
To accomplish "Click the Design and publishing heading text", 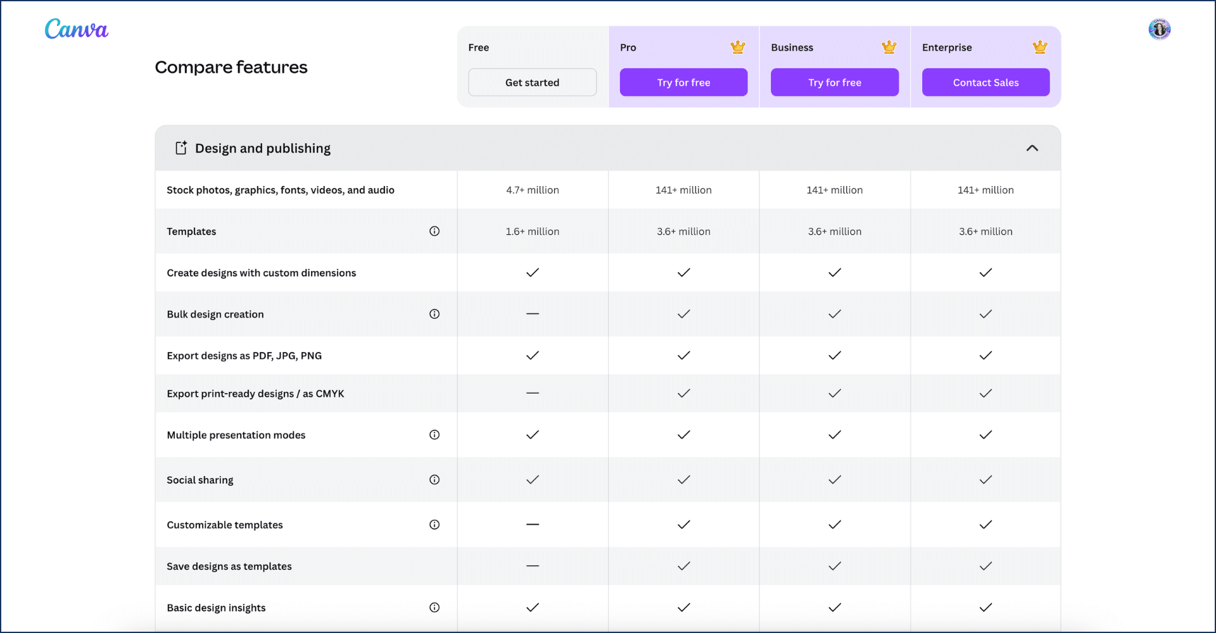I will tap(263, 148).
